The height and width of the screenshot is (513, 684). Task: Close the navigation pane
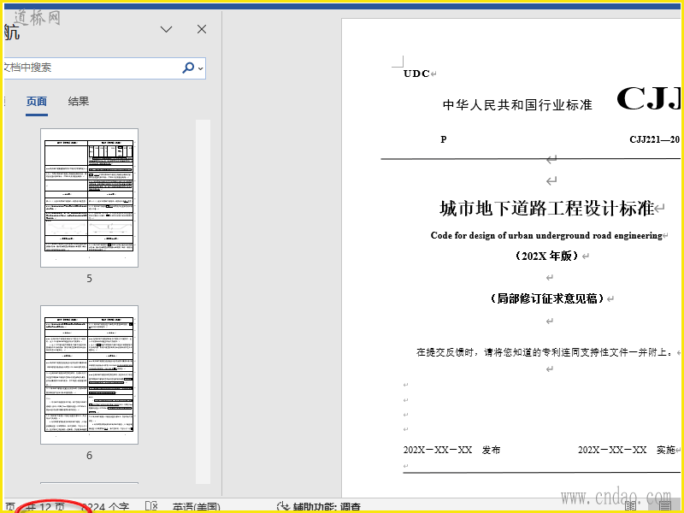[202, 29]
